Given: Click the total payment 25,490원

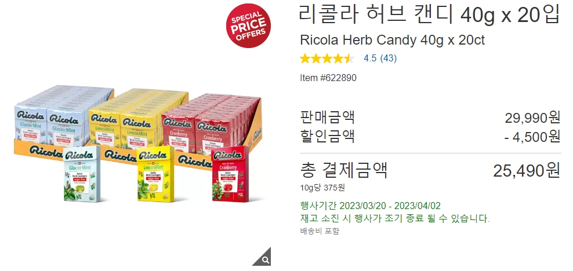Looking at the screenshot, I should (527, 171).
